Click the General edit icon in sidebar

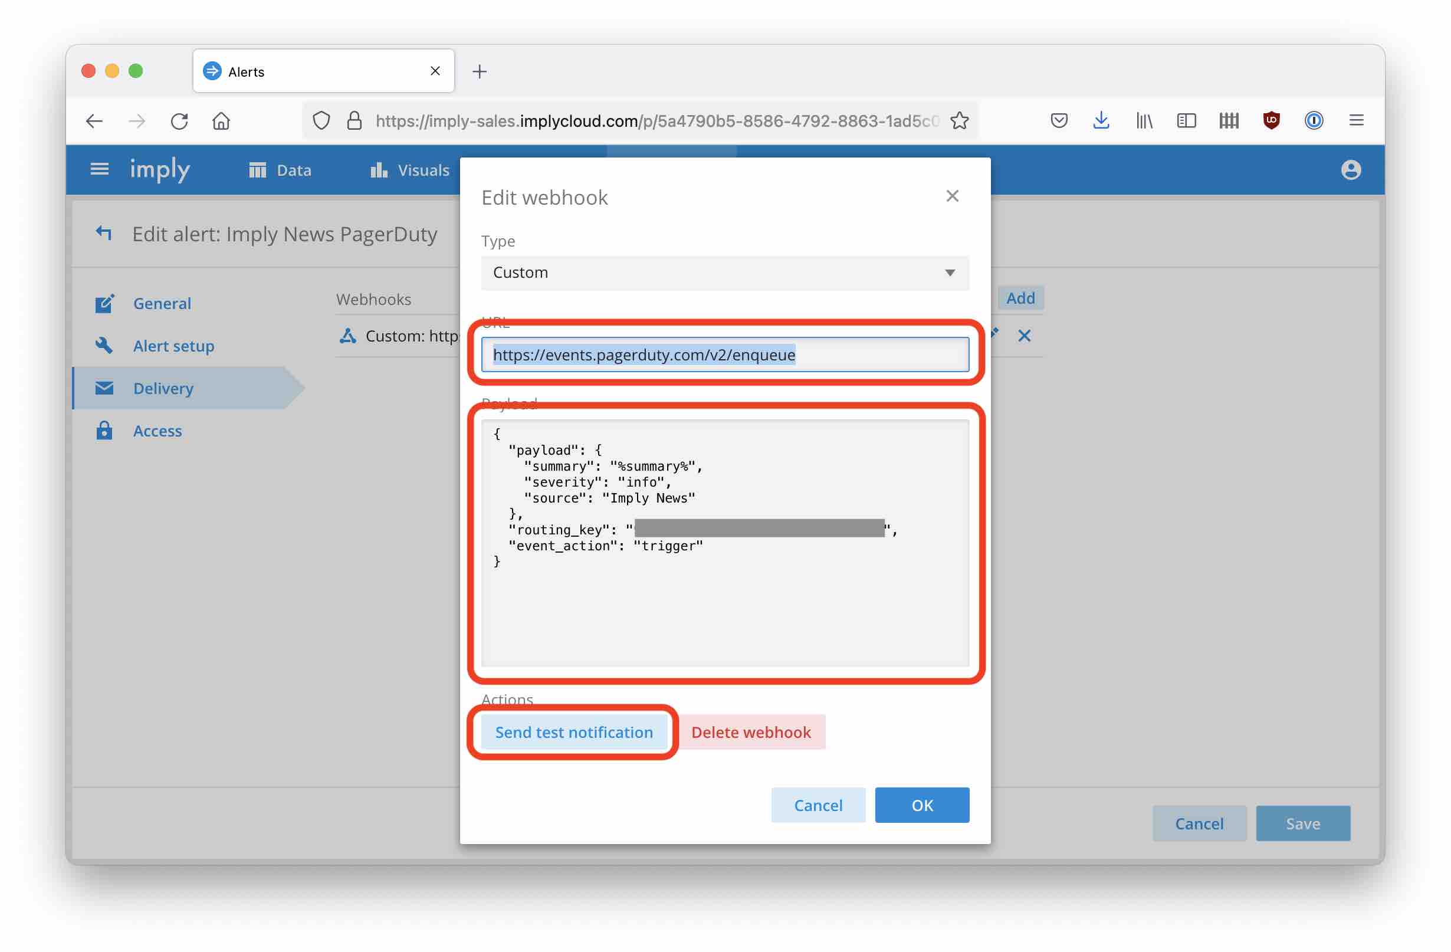click(104, 303)
